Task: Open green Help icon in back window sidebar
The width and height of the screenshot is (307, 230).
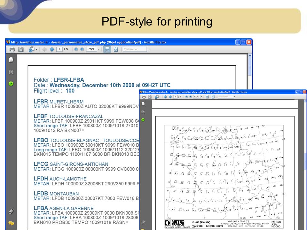Action: point(11,84)
